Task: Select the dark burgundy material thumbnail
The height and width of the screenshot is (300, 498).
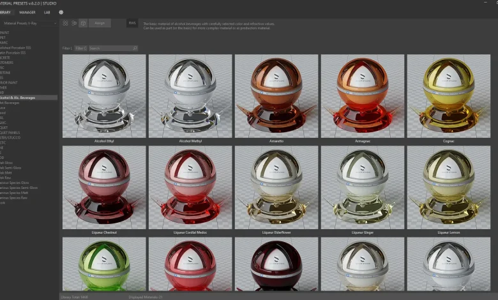Action: 276,264
